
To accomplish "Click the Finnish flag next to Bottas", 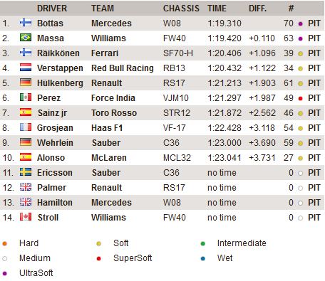I will 26,23.
